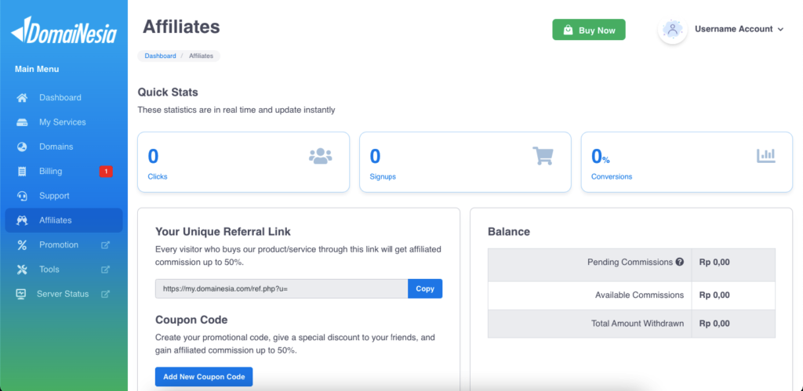This screenshot has width=803, height=391.
Task: Follow the Dashboard breadcrumb link
Action: tap(160, 56)
